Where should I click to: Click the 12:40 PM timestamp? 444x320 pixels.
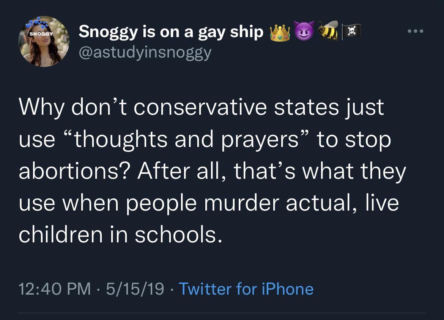coord(55,289)
